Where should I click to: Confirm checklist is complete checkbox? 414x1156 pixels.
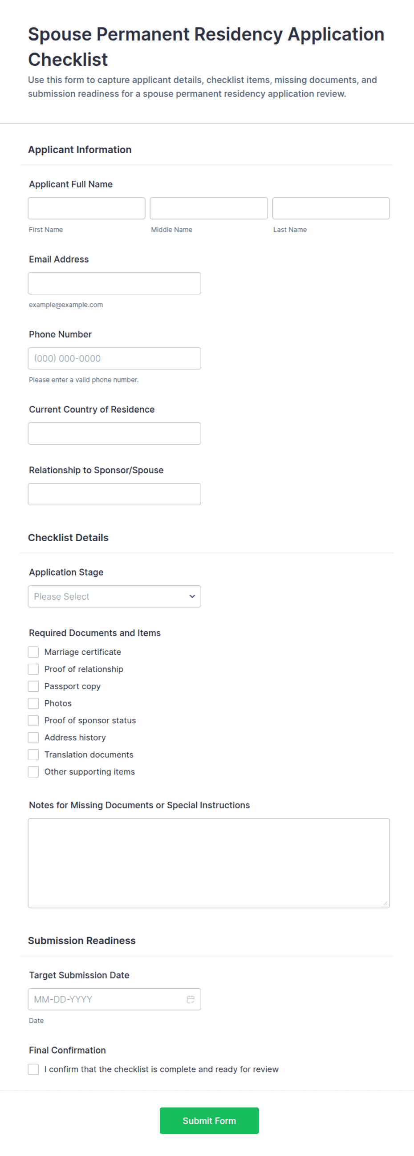pyautogui.click(x=33, y=1069)
